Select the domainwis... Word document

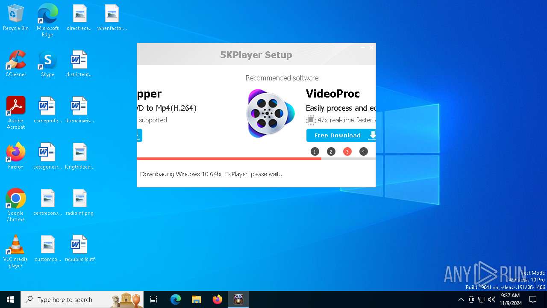(79, 110)
